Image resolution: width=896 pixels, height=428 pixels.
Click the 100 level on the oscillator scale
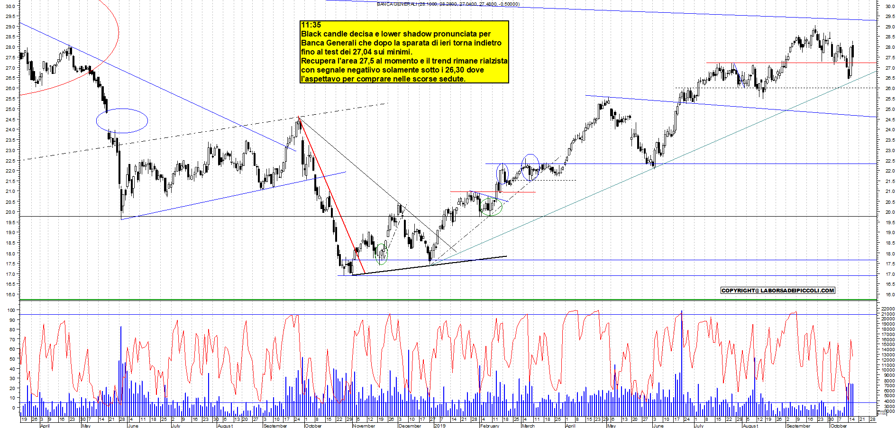tap(10, 310)
